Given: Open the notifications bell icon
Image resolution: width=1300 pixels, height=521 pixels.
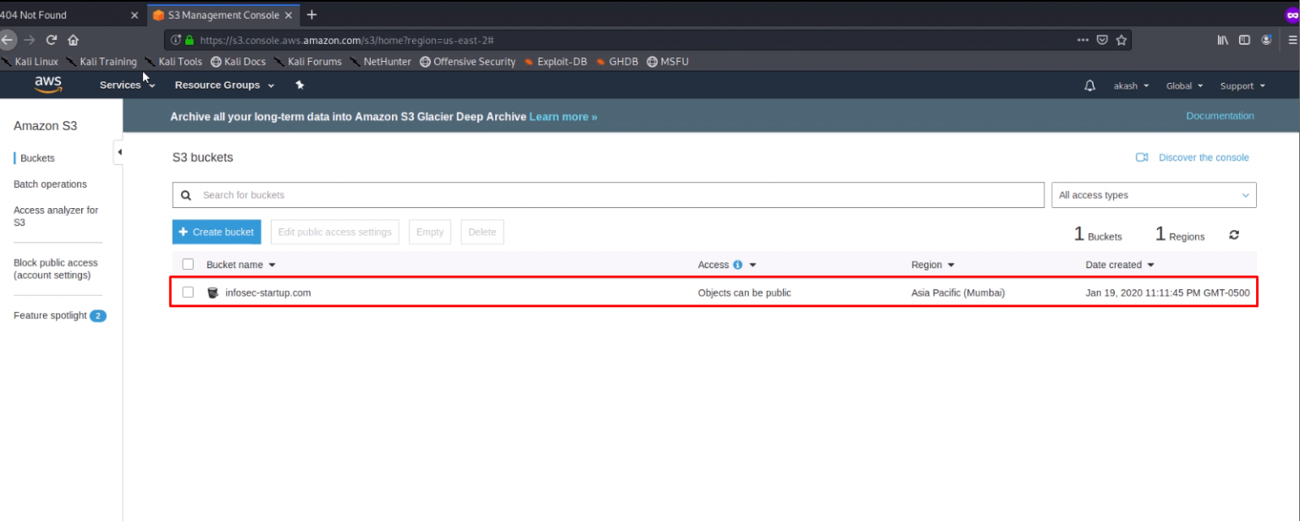Looking at the screenshot, I should point(1089,85).
